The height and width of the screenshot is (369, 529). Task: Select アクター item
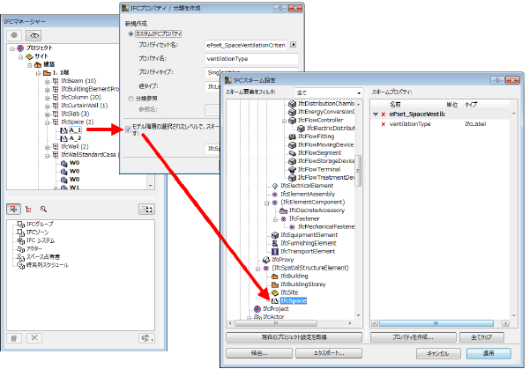(x=34, y=248)
